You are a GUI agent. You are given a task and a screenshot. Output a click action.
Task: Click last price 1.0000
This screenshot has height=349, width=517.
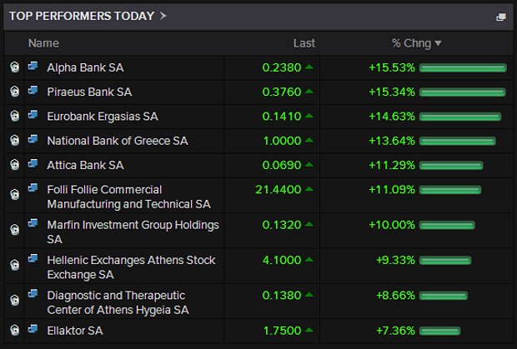tap(282, 141)
